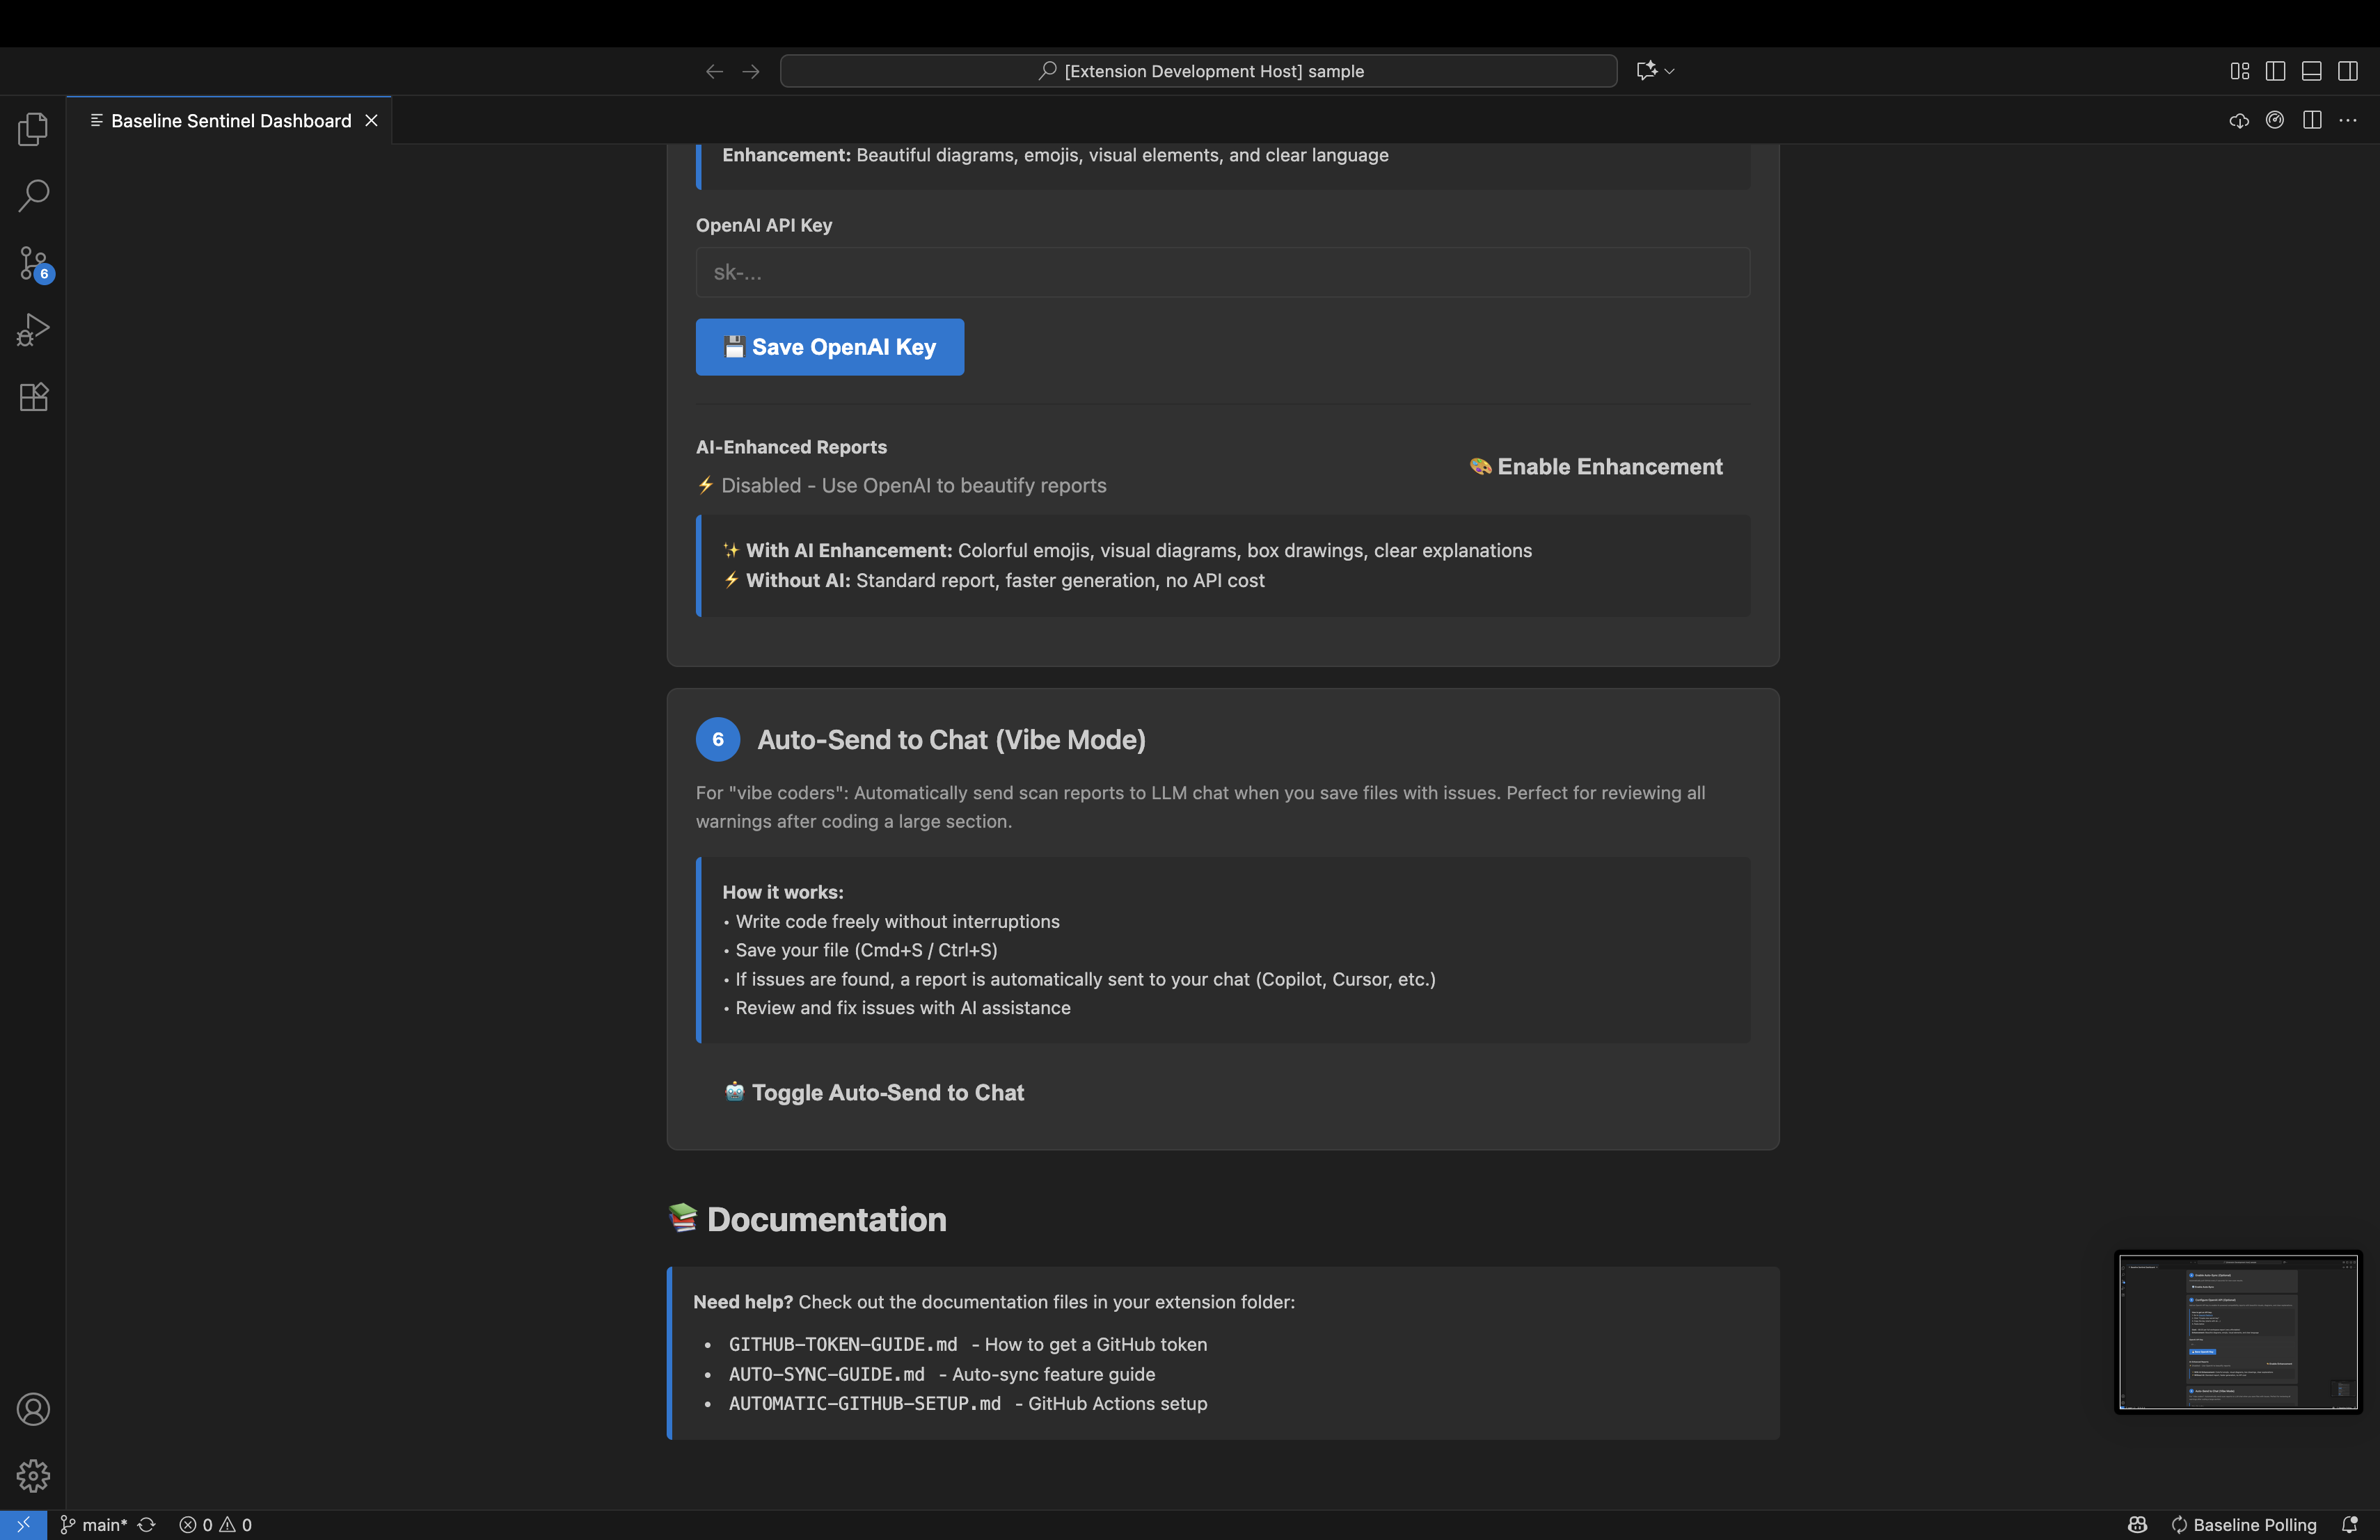Click the Manage gear icon
Viewport: 2380px width, 1540px height.
[x=33, y=1475]
